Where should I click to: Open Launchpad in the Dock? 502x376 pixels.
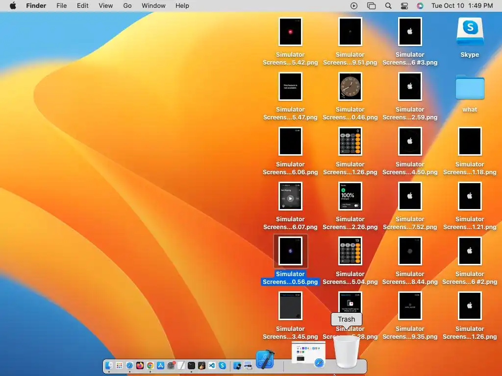(x=120, y=365)
